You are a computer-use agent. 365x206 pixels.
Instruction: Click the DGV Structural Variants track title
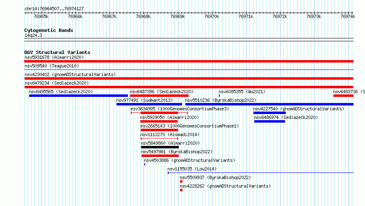point(57,52)
